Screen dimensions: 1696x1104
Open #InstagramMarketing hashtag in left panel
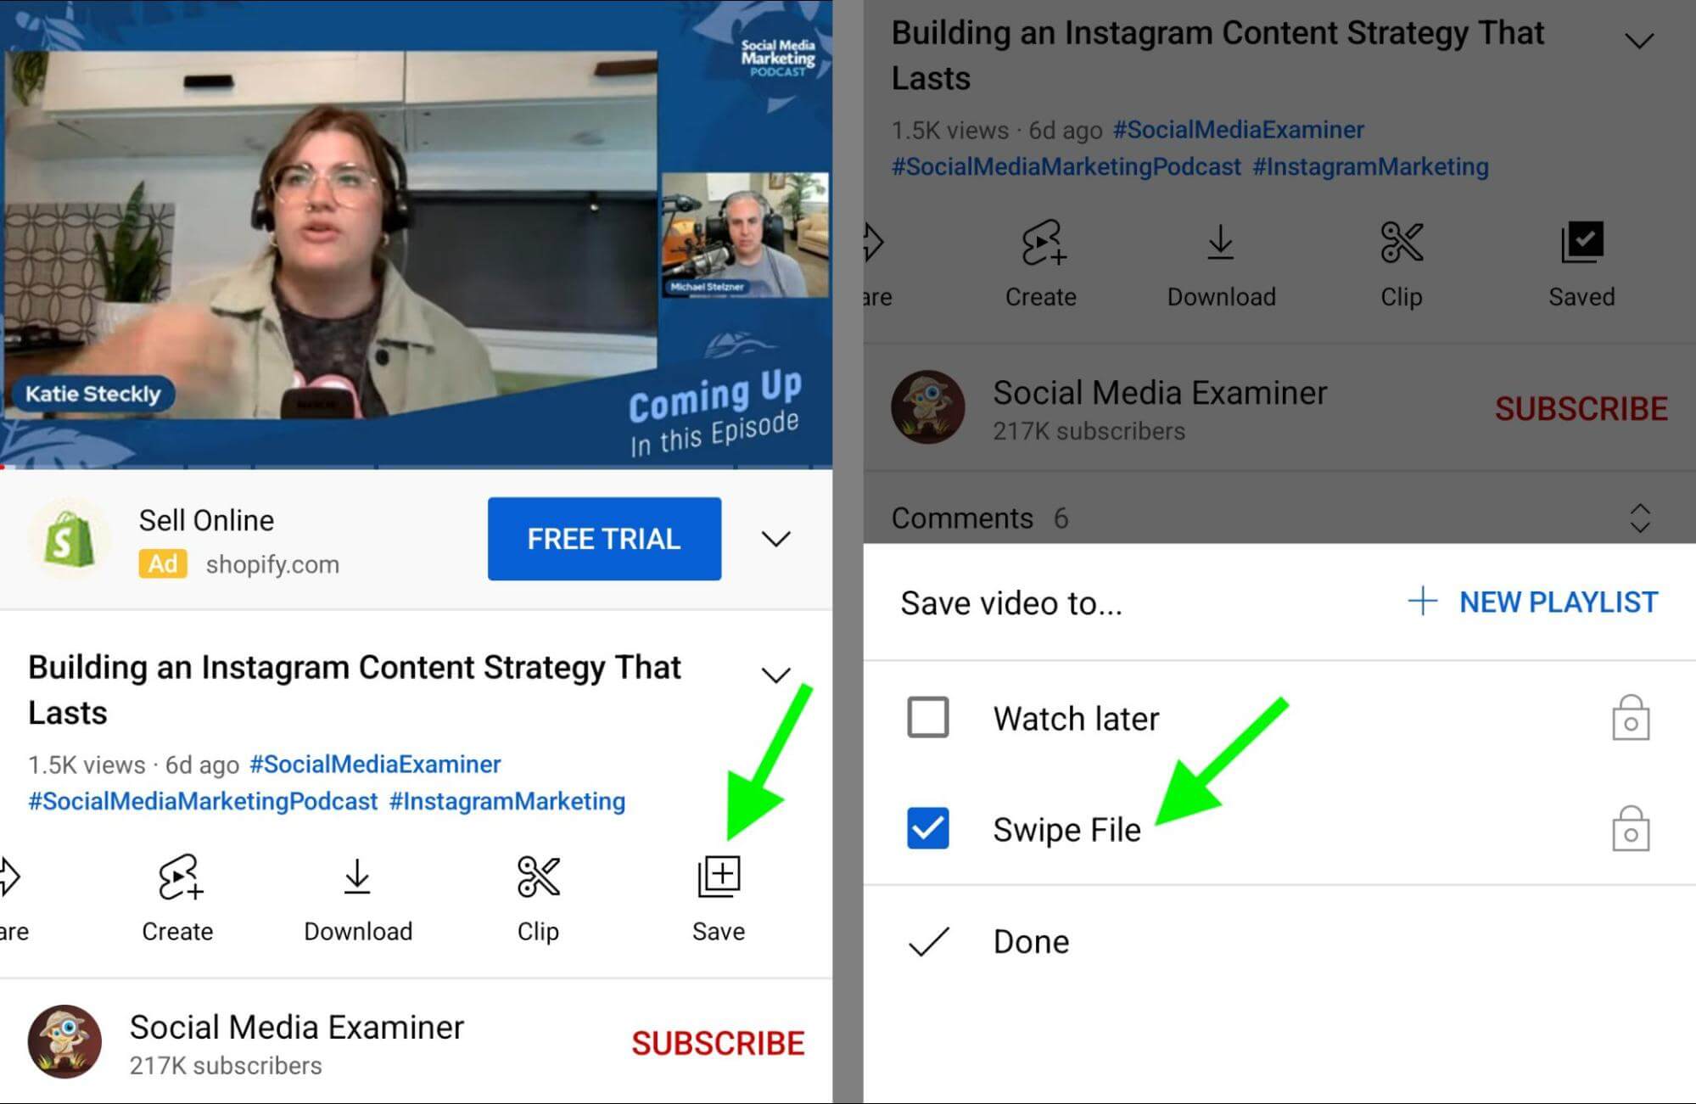507,801
